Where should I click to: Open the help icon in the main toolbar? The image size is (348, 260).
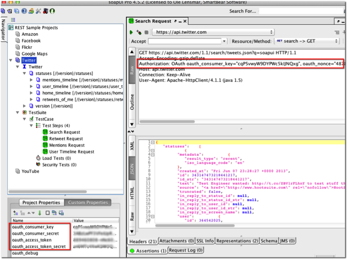coord(24,11)
